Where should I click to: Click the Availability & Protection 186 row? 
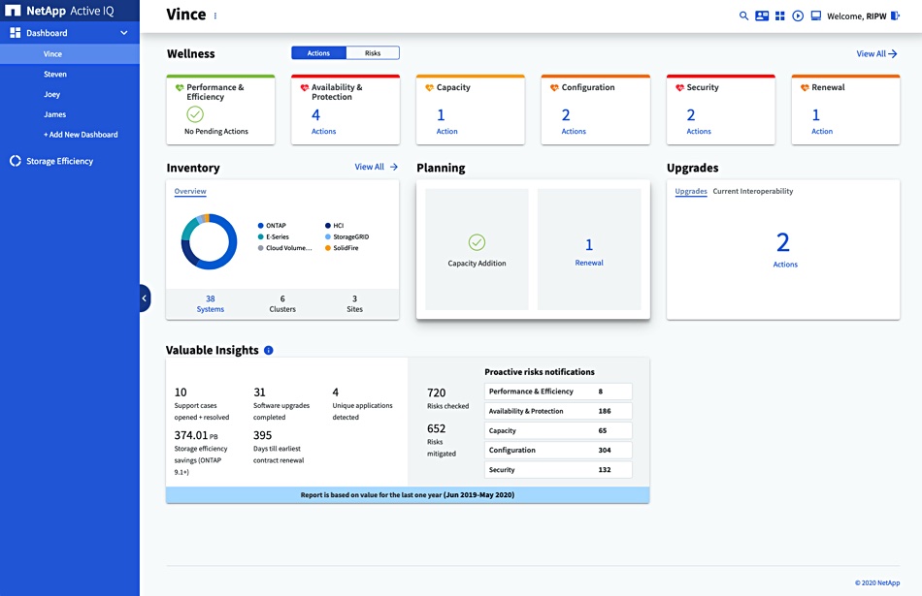click(x=558, y=411)
